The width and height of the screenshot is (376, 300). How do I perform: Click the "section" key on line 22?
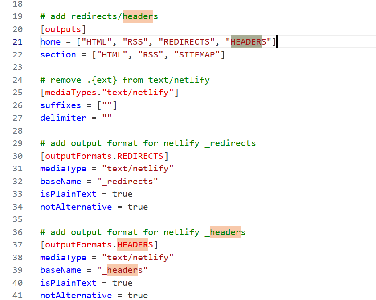tap(58, 55)
